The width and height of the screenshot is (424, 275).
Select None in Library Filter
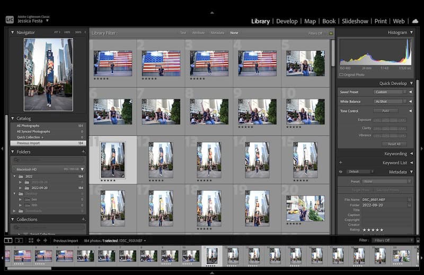(x=234, y=33)
